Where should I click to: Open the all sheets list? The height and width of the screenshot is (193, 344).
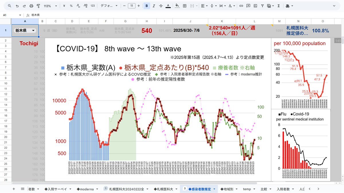(23, 189)
